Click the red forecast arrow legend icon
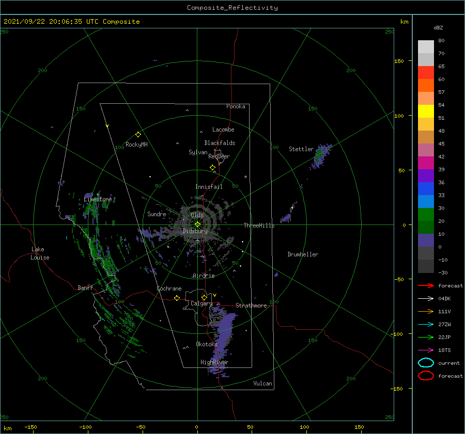 (x=426, y=285)
